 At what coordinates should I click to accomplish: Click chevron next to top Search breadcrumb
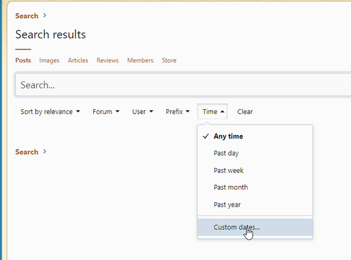[45, 16]
